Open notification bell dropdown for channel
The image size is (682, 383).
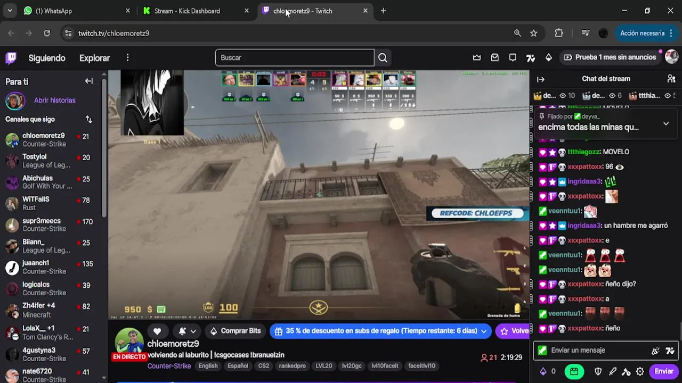[187, 331]
